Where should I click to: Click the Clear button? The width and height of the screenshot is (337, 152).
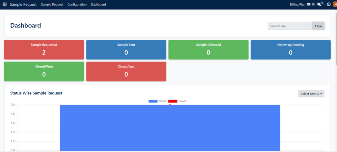pyautogui.click(x=318, y=26)
